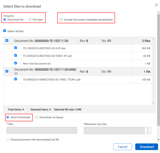This screenshot has width=160, height=153.
Task: Uncheck TS-06052015-UNRESTDOC-05.TSRE1.TSUN1.pdf file
Action: point(16,79)
